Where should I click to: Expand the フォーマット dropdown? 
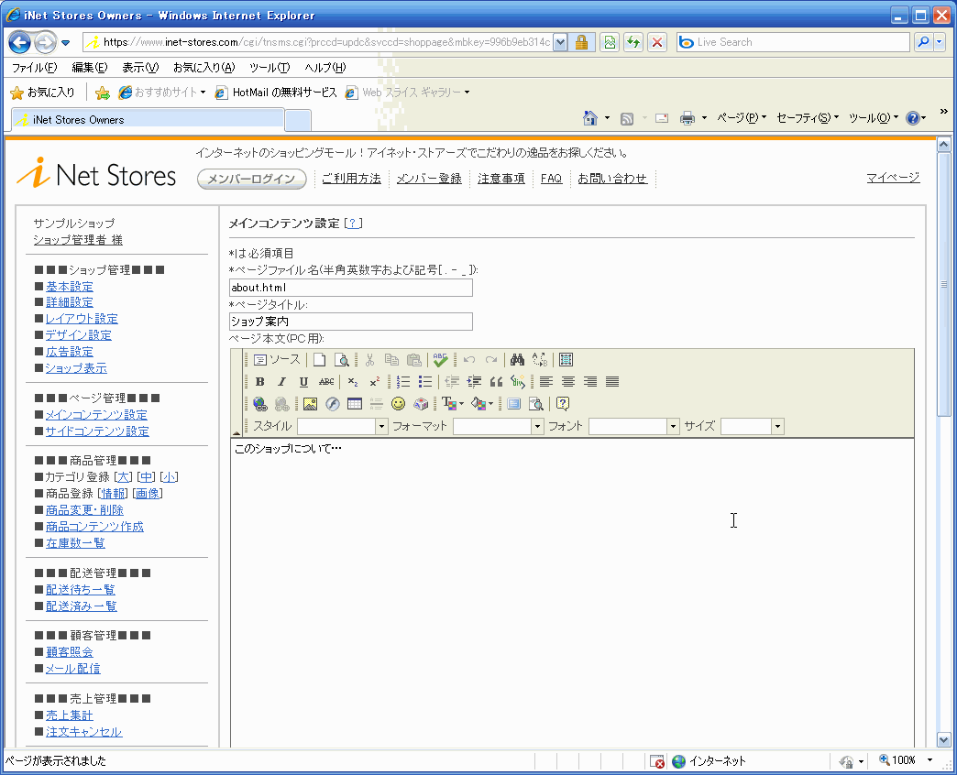pyautogui.click(x=537, y=427)
